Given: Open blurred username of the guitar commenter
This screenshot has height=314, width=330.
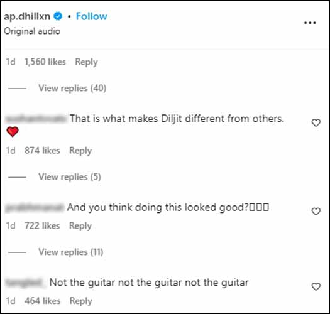Looking at the screenshot, I should [26, 283].
